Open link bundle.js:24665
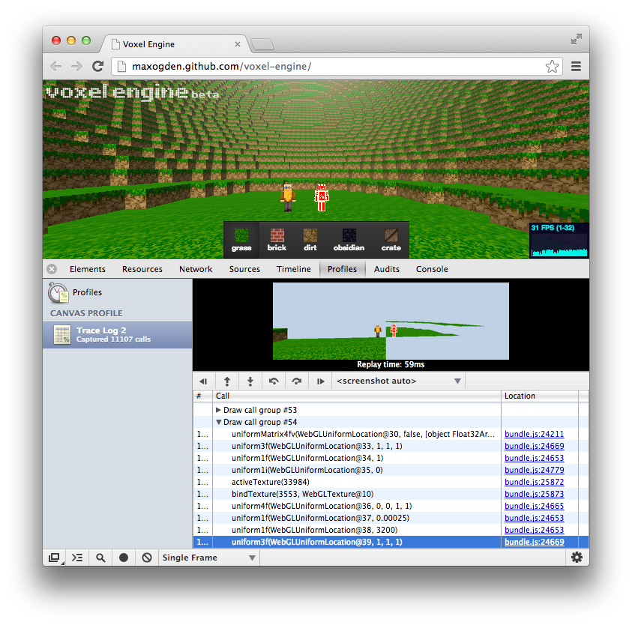The height and width of the screenshot is (625, 632). coord(534,506)
